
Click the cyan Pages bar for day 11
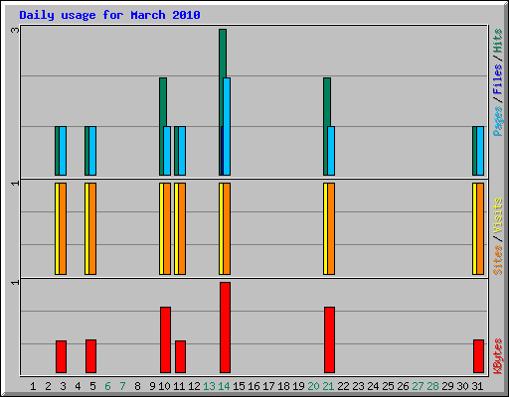[x=182, y=151]
